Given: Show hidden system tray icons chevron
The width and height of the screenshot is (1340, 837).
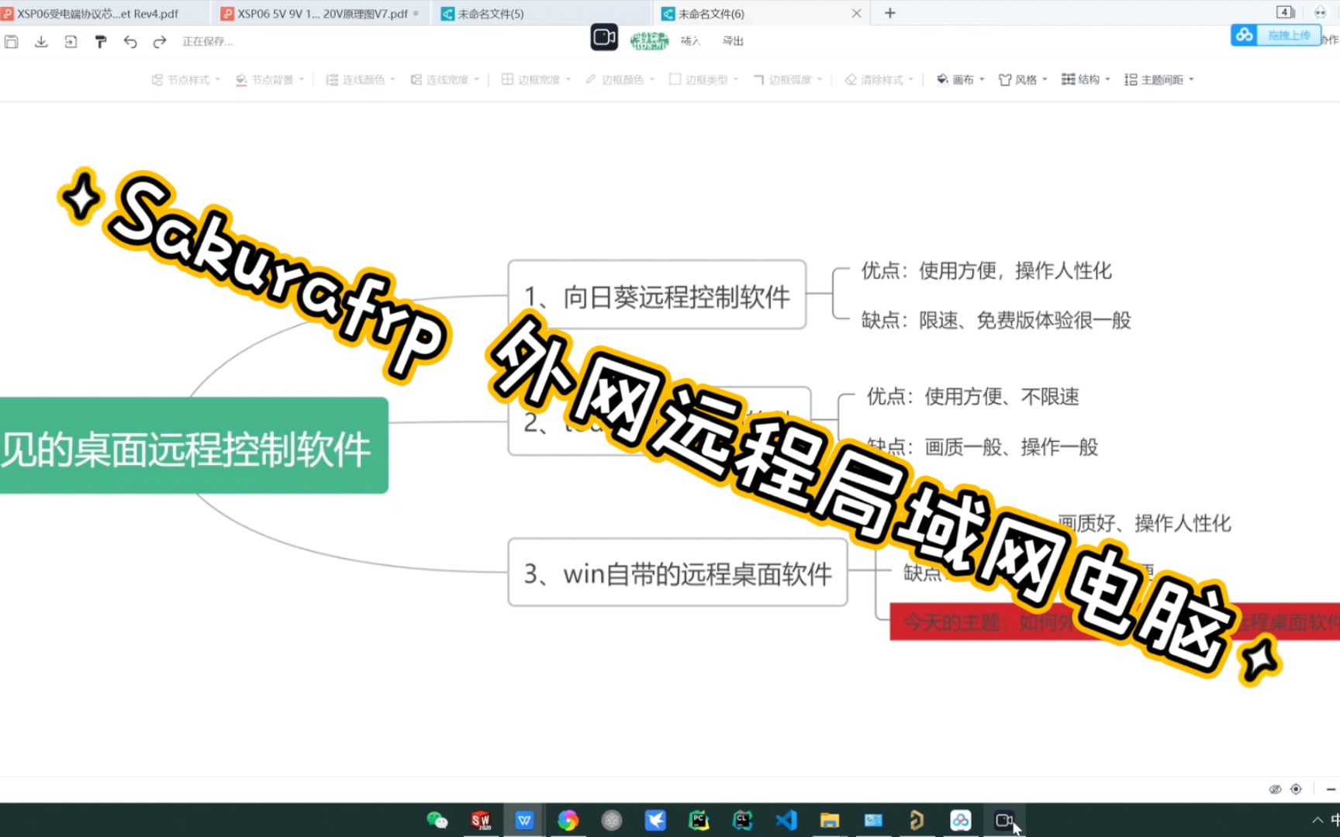Looking at the screenshot, I should pos(1318,820).
